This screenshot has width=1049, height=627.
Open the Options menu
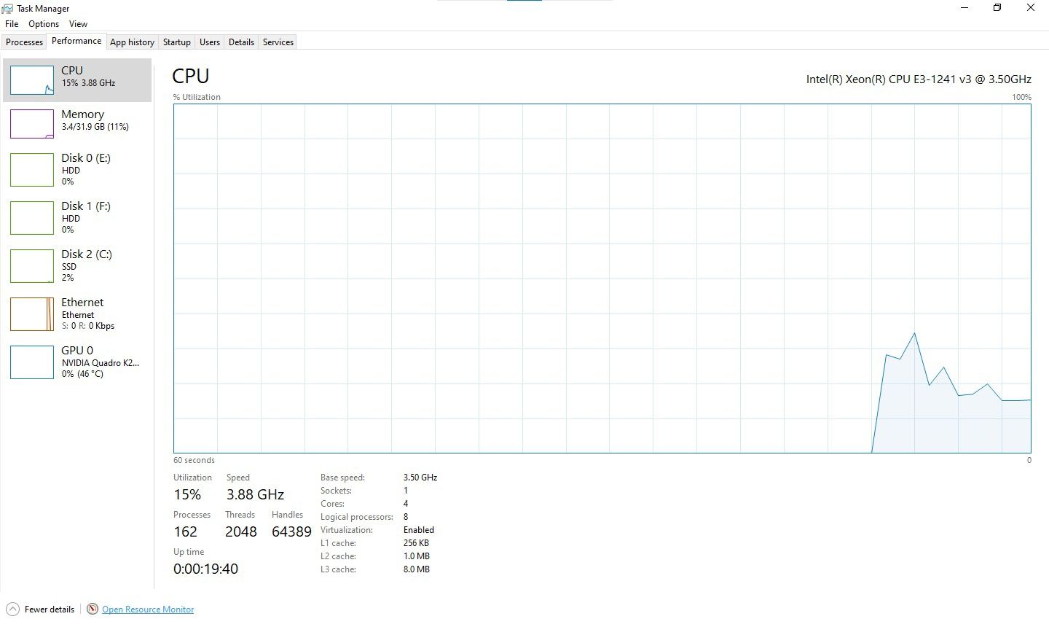44,24
